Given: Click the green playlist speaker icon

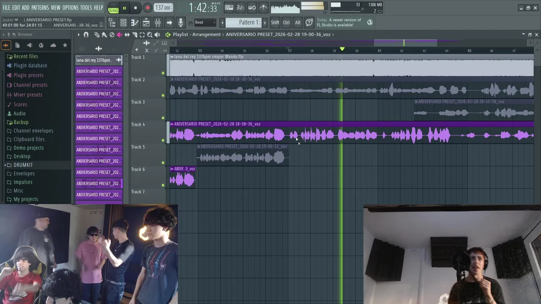Looking at the screenshot, I should tap(168, 35).
